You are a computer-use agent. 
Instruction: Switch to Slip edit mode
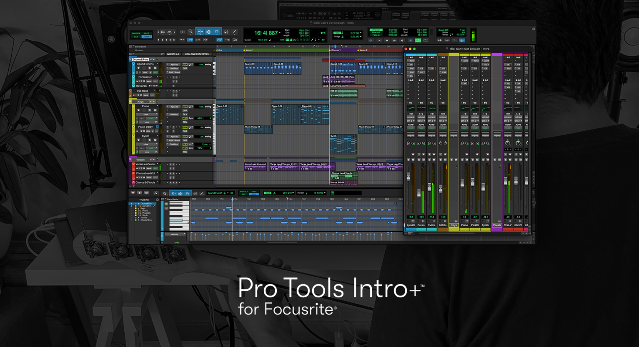pos(136,37)
